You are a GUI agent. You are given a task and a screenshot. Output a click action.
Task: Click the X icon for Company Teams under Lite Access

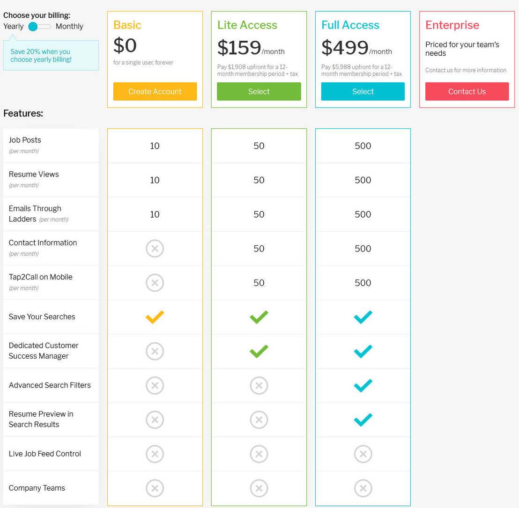tap(259, 488)
